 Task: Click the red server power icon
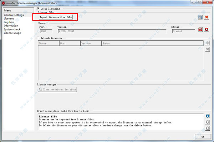[200, 29]
